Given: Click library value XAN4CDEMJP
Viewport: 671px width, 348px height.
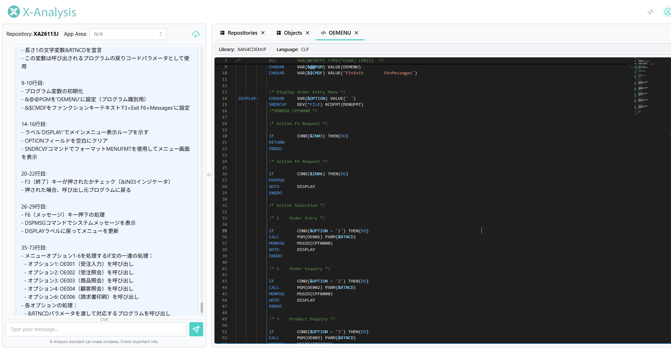Looking at the screenshot, I should 252,50.
